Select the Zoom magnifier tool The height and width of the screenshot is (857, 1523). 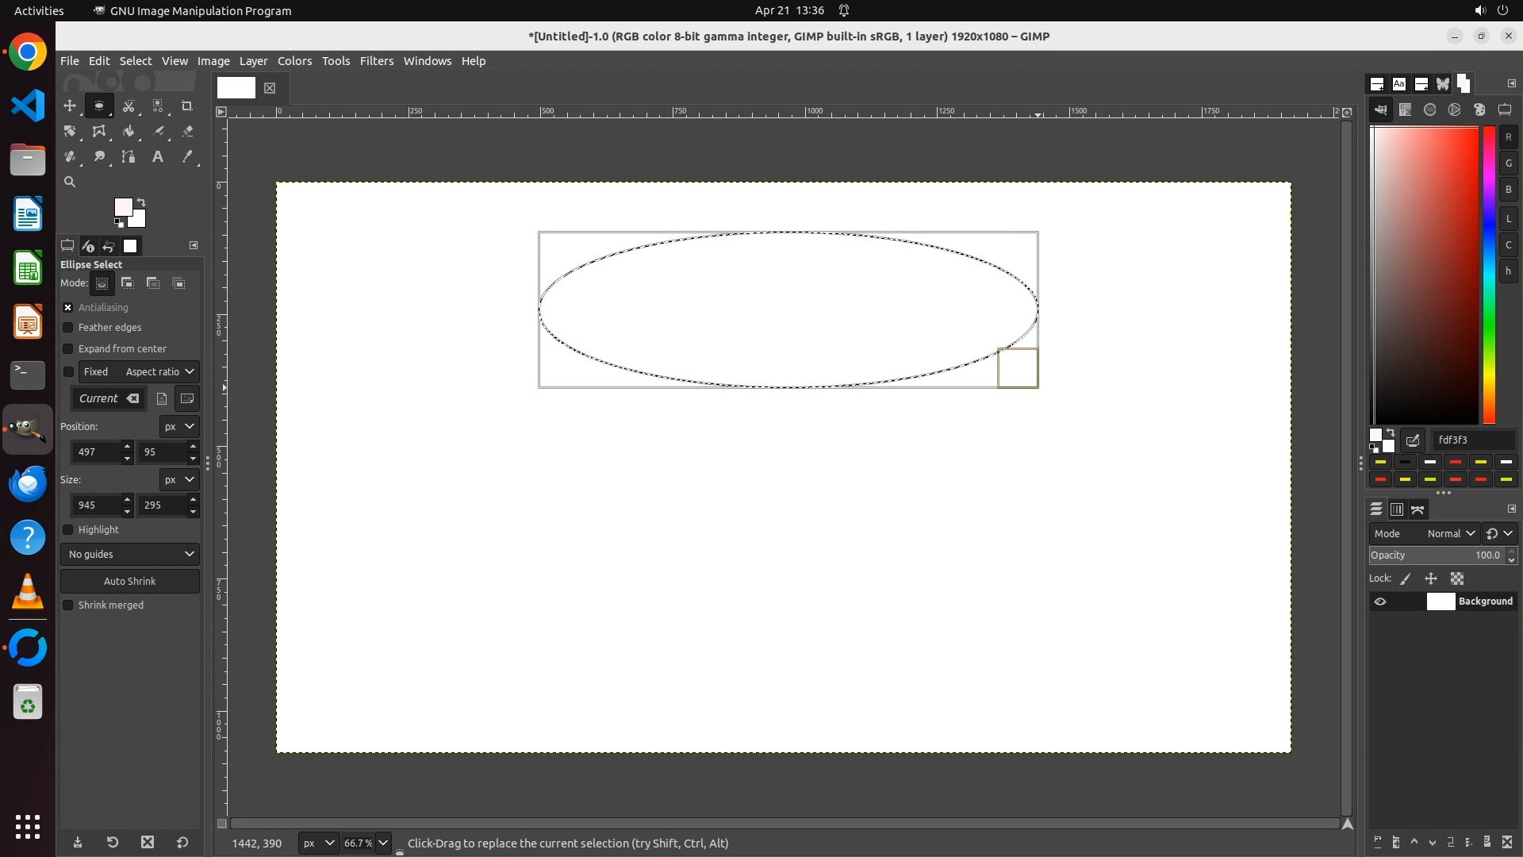(70, 182)
